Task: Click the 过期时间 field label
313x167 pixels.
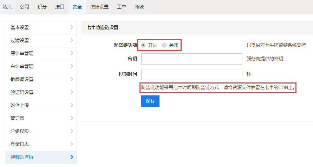Action: (128, 74)
